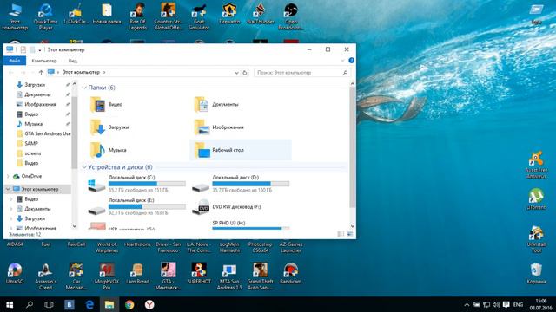The width and height of the screenshot is (556, 312).
Task: Click ENG language indicator in tray
Action: coord(518,304)
